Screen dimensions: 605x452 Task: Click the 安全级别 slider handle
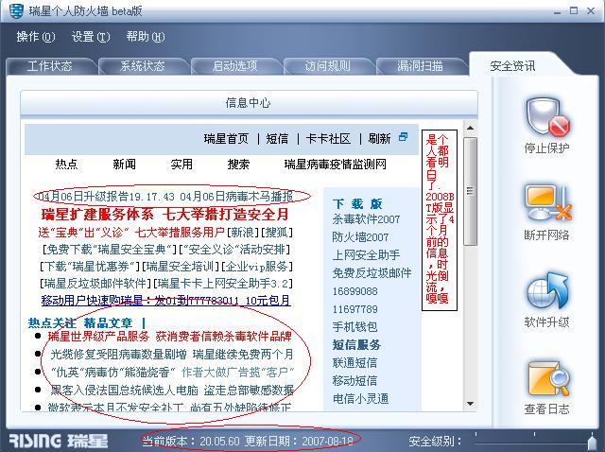tap(592, 441)
